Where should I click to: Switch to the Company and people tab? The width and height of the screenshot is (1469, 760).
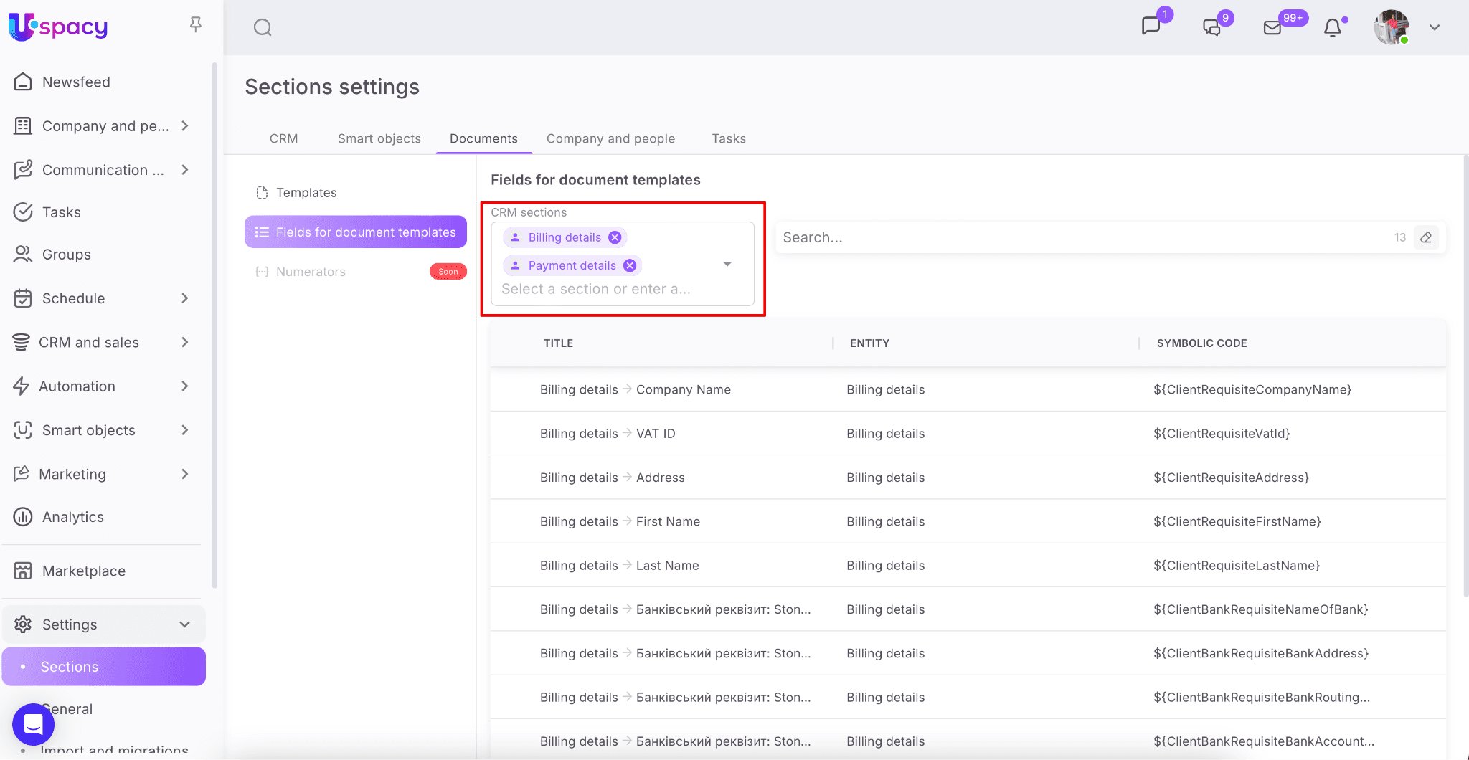point(610,138)
